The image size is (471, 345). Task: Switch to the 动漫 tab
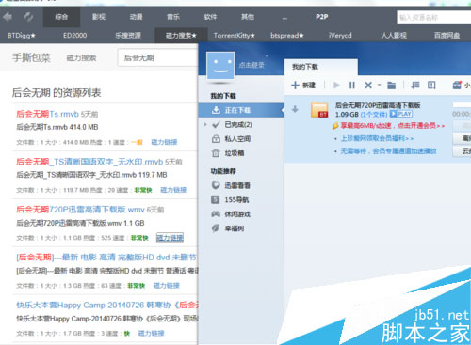(136, 17)
